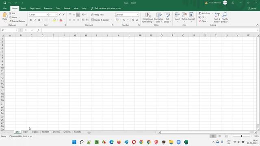Toggle Center horizontal alignment
Viewport: 260px width, 146px height.
tap(74, 20)
